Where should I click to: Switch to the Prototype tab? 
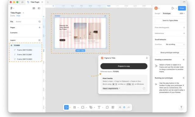167,13
